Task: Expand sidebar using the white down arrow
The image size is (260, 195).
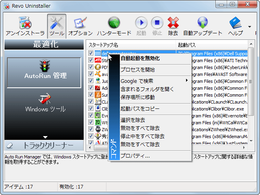Action: tap(45, 137)
